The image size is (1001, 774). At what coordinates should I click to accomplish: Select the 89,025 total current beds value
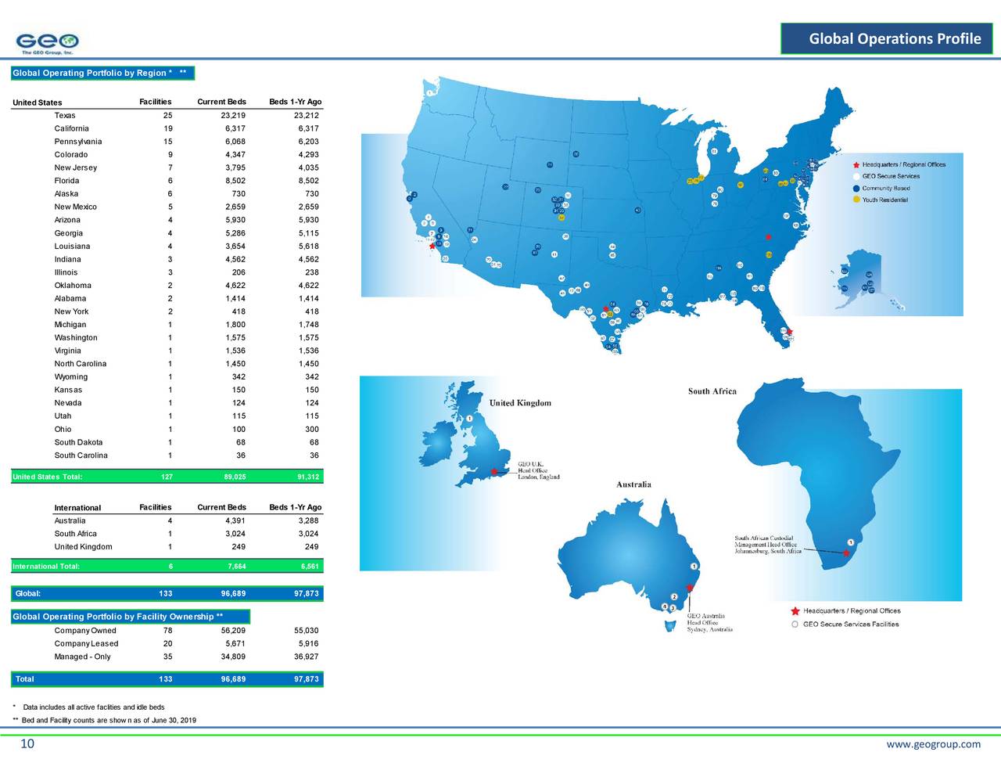(235, 477)
